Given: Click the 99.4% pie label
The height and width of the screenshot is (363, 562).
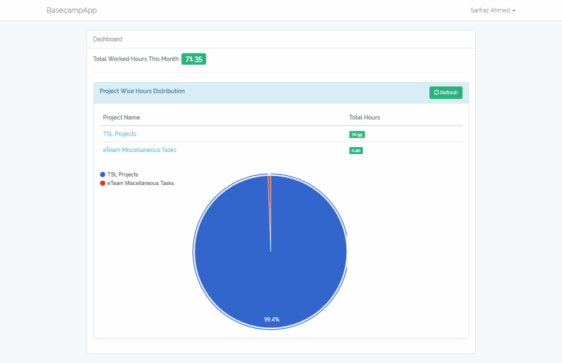Looking at the screenshot, I should point(272,319).
